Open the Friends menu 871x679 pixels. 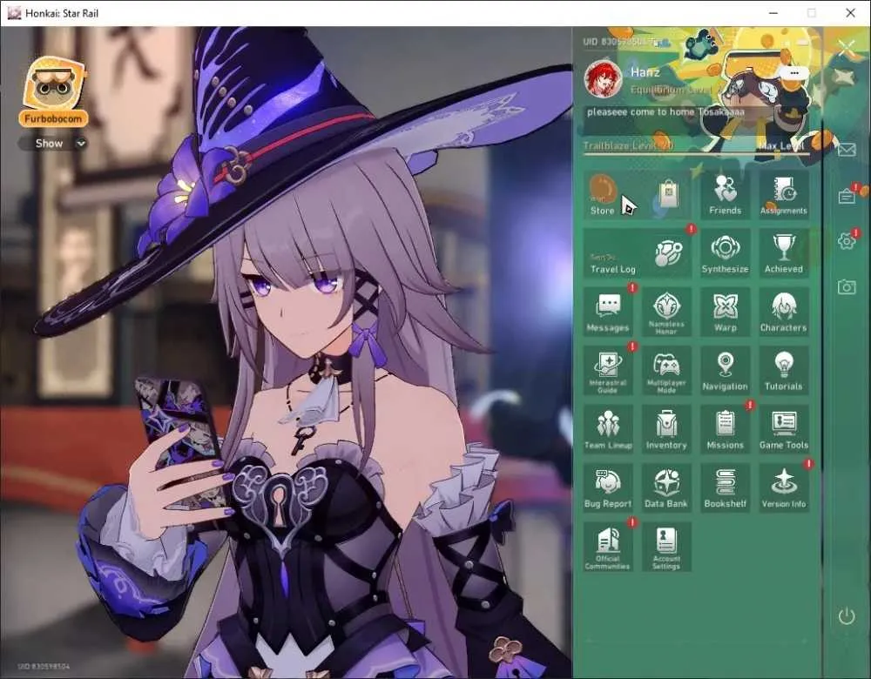point(725,194)
